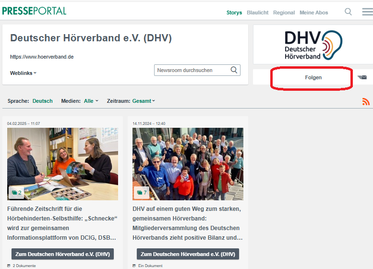
Task: Click the date 04.02.2025 – 11:07
Action: 24,123
